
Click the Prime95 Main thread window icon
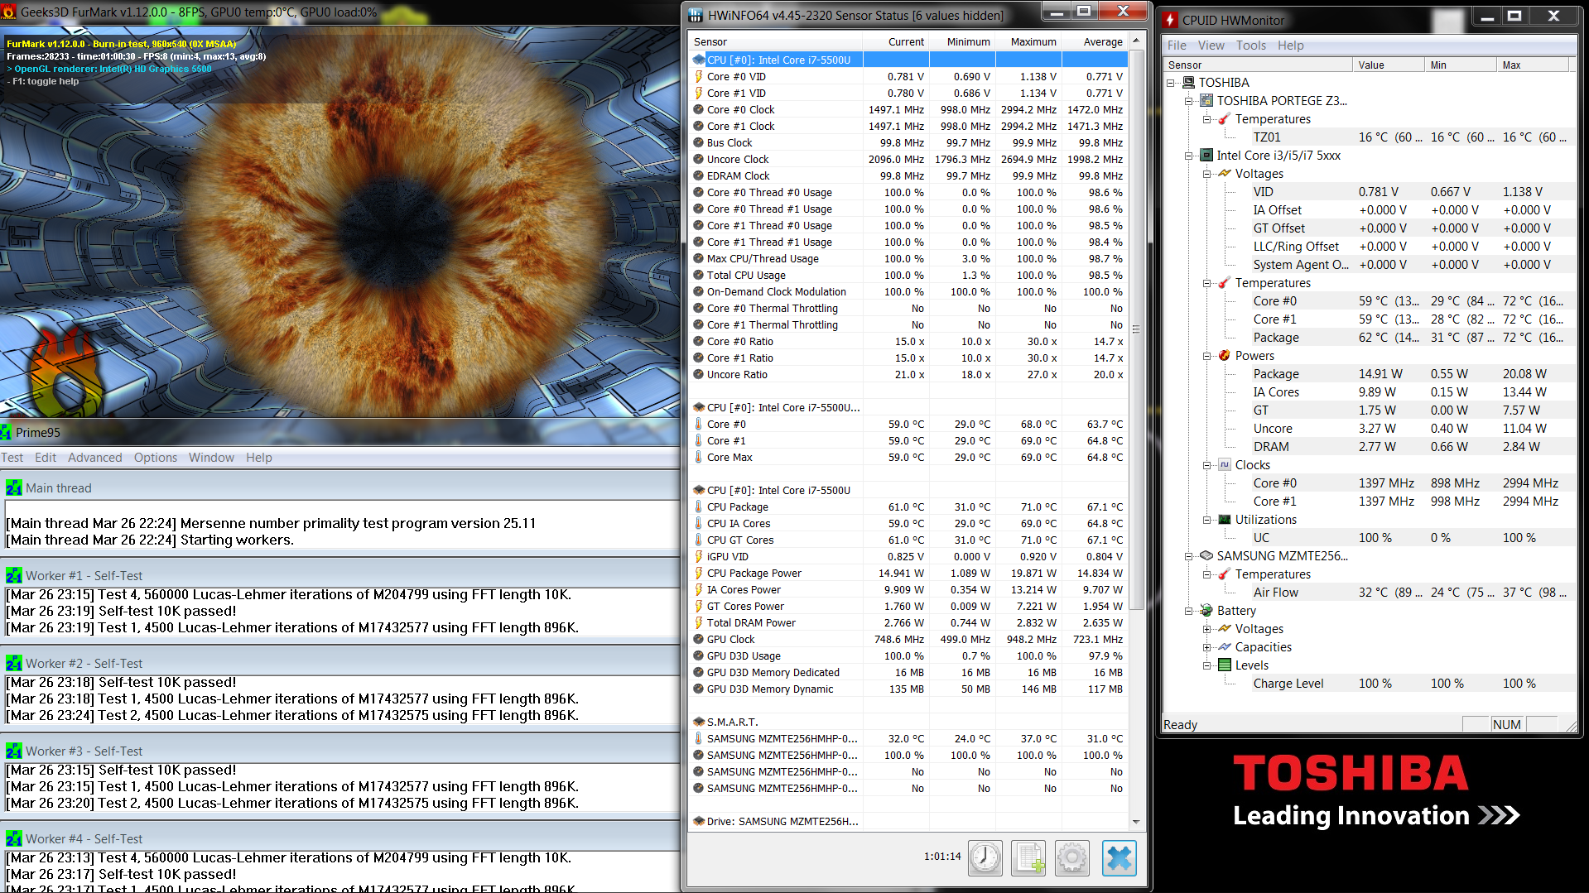14,488
